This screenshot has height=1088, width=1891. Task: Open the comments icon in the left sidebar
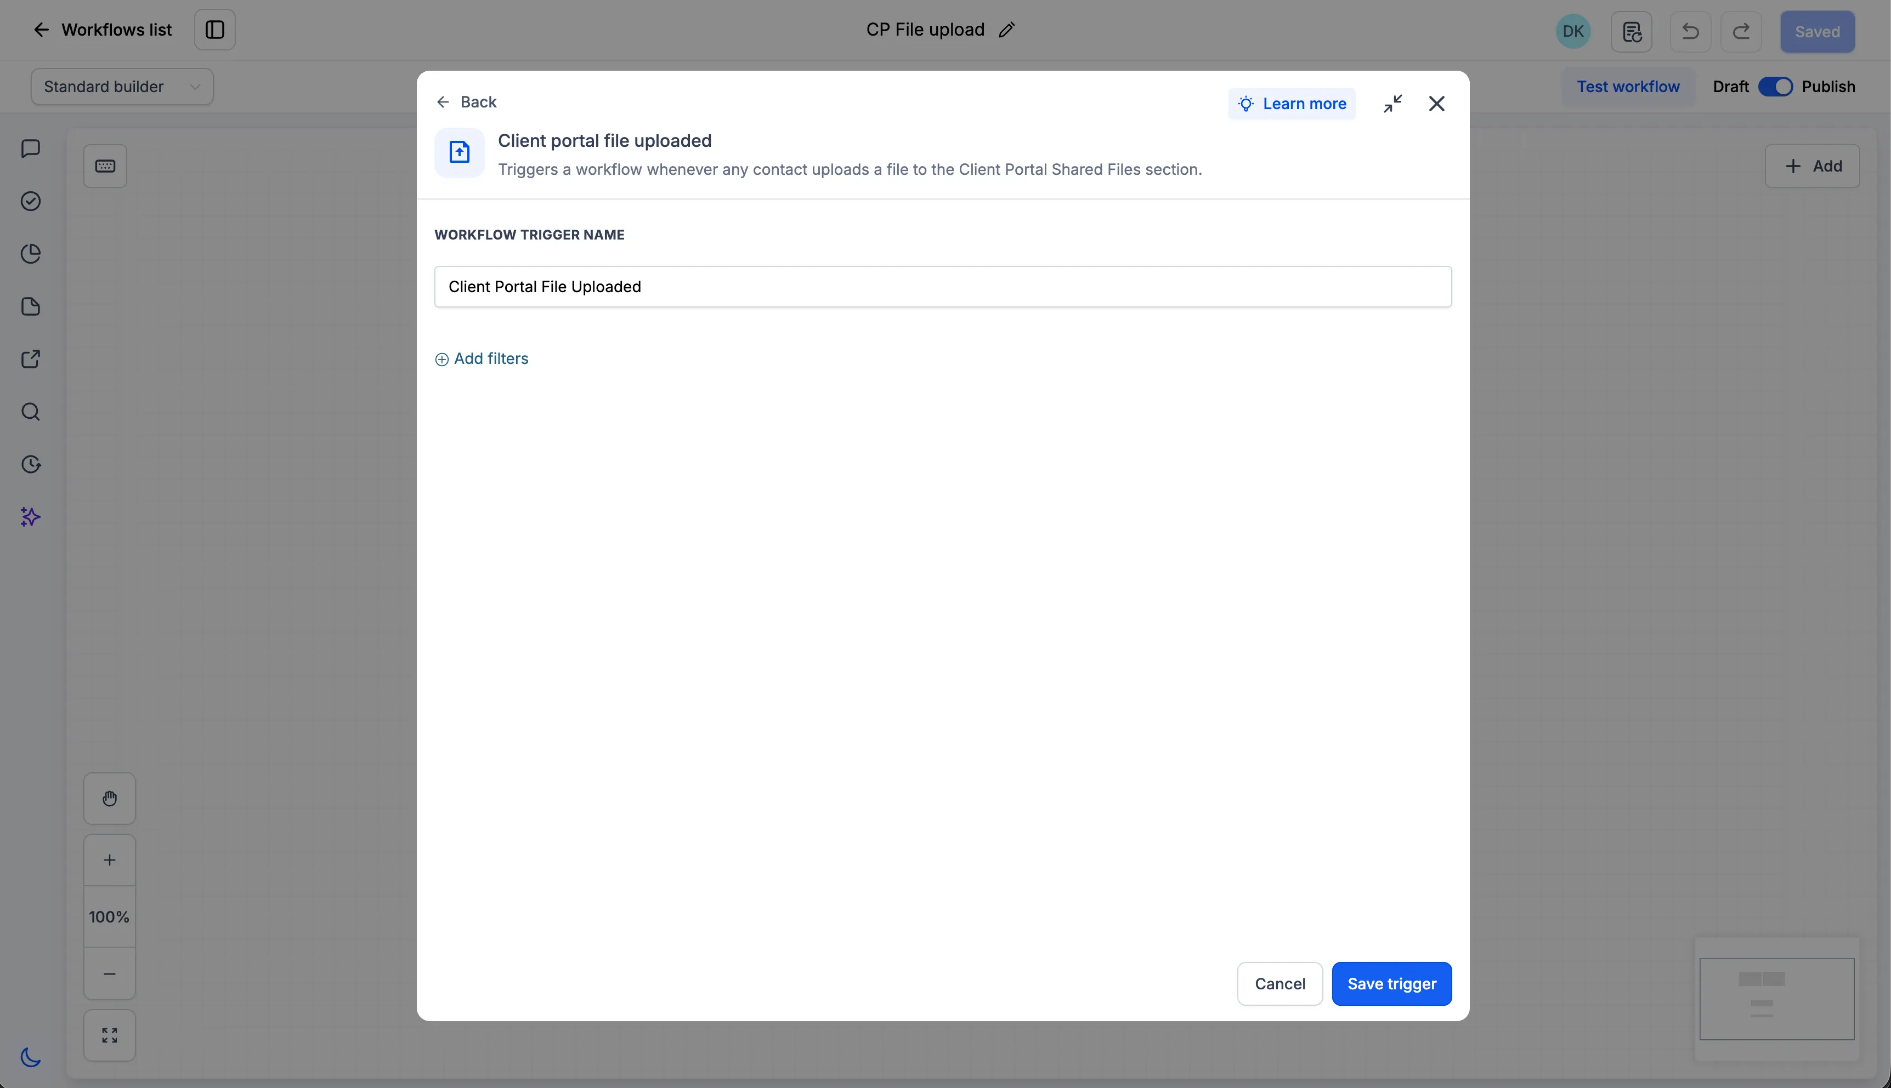pyautogui.click(x=31, y=149)
